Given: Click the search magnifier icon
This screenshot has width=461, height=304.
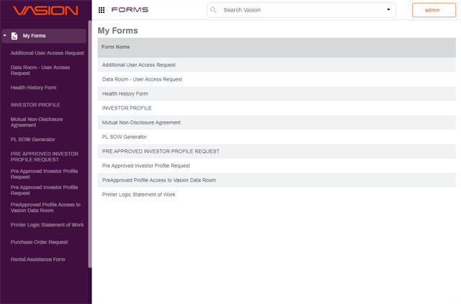Looking at the screenshot, I should click(x=213, y=10).
